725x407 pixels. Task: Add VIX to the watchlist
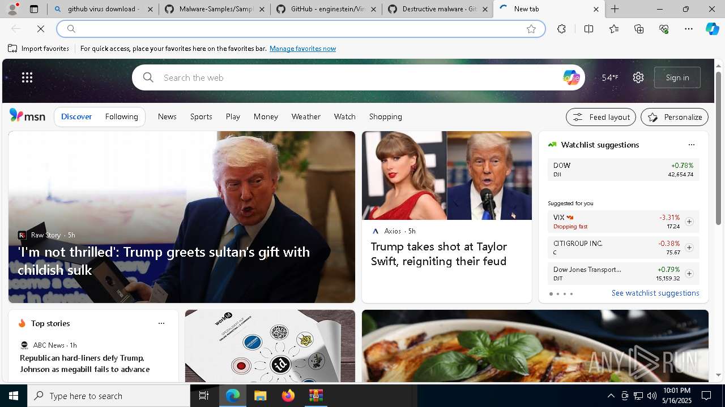689,222
